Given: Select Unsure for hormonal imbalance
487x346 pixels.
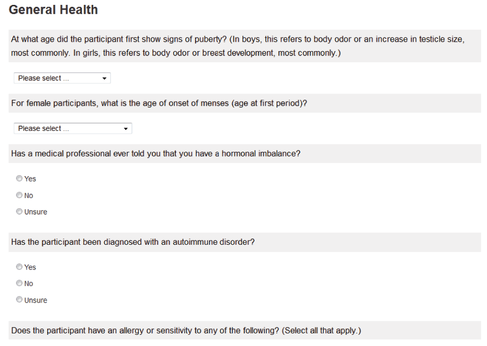Looking at the screenshot, I should coord(19,212).
